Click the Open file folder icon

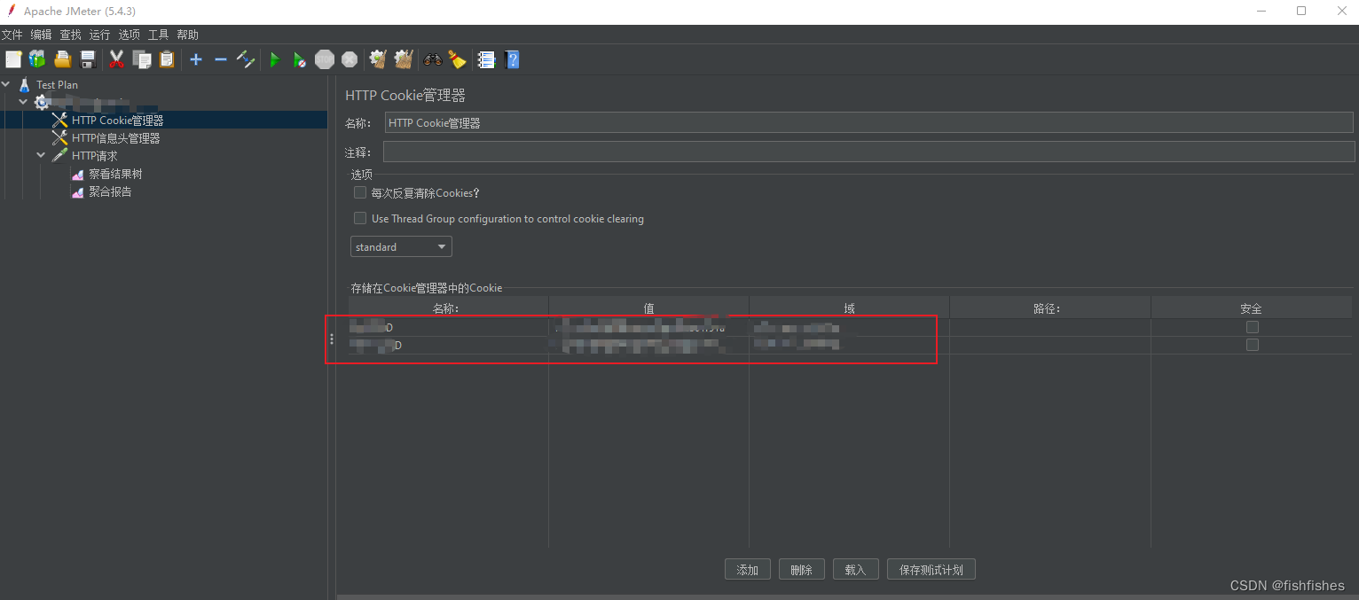tap(62, 59)
